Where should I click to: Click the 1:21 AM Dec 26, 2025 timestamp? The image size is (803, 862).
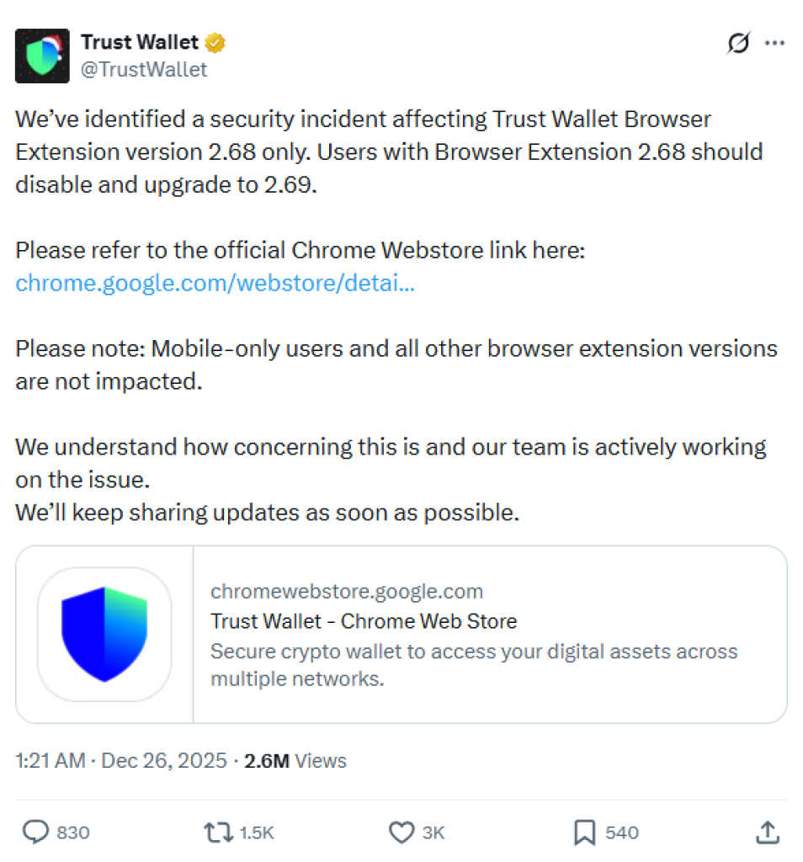[x=121, y=761]
